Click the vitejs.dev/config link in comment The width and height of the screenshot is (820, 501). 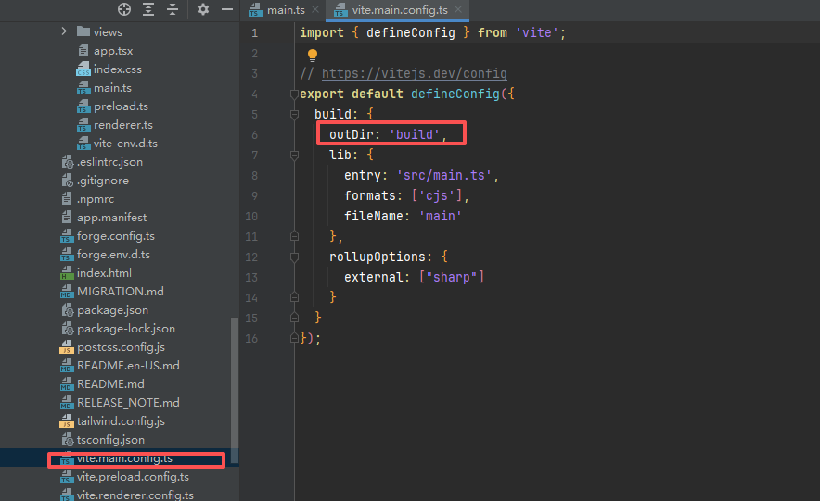point(415,73)
